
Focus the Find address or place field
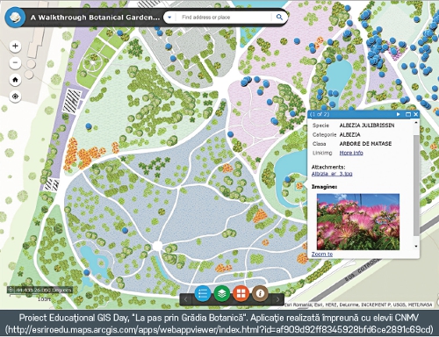(x=224, y=18)
